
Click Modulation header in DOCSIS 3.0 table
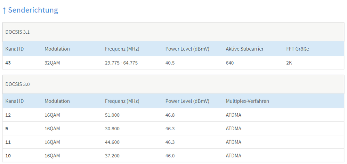coord(57,101)
